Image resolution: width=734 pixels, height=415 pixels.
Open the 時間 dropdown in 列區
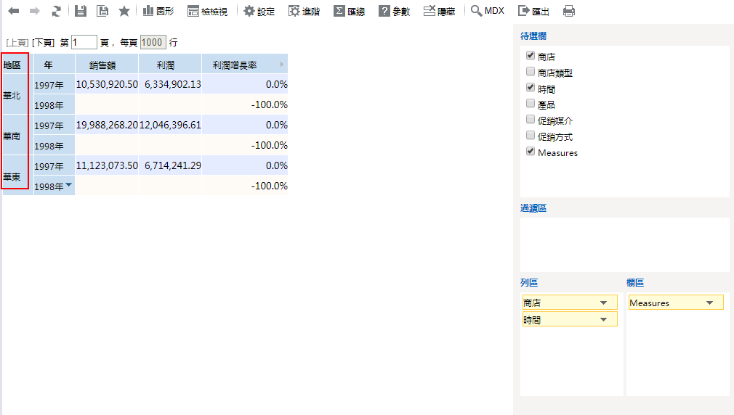tap(603, 319)
